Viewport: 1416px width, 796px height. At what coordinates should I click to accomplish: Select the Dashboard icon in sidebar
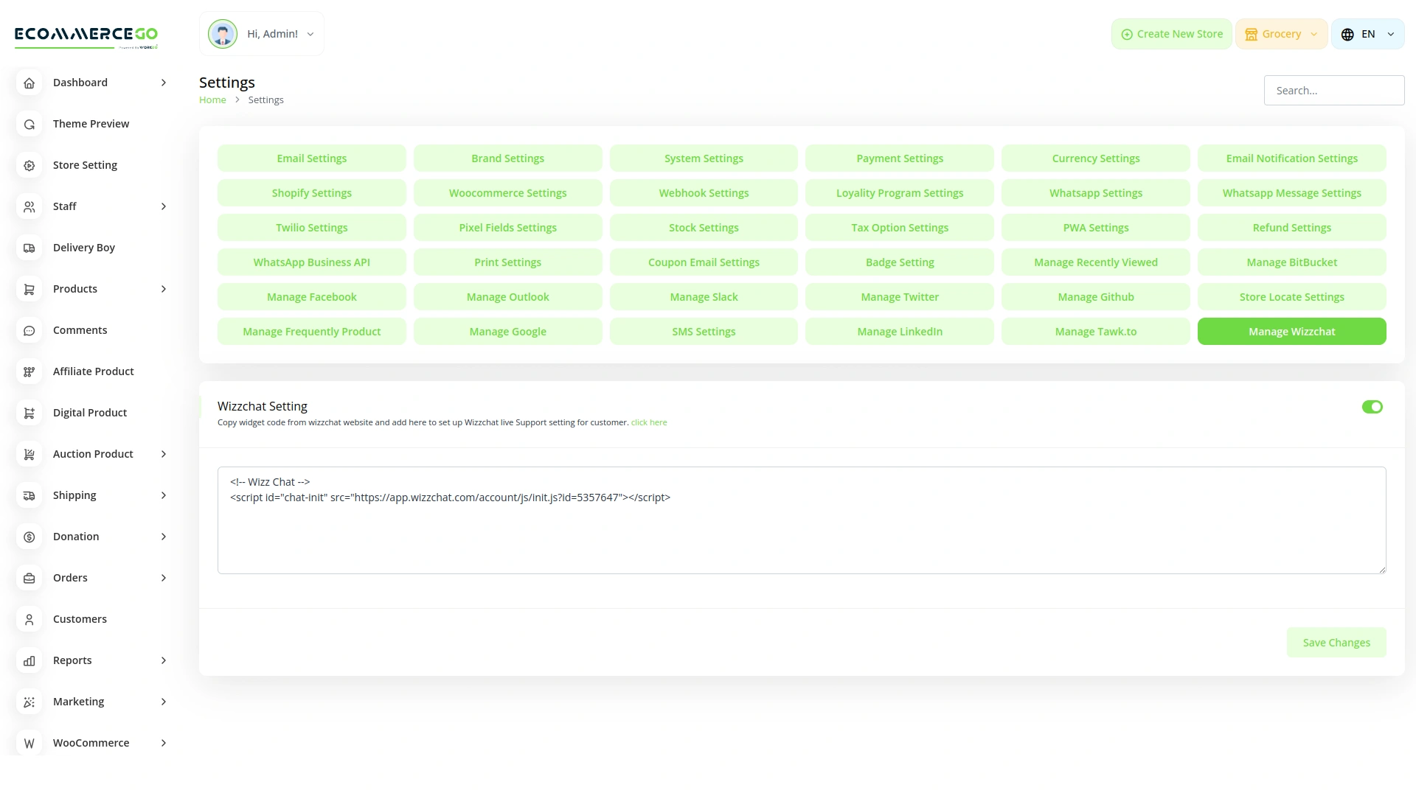[29, 83]
